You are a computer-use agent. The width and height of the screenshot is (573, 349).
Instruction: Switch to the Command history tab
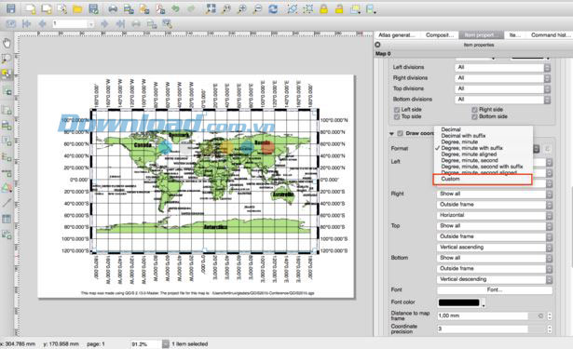(550, 35)
